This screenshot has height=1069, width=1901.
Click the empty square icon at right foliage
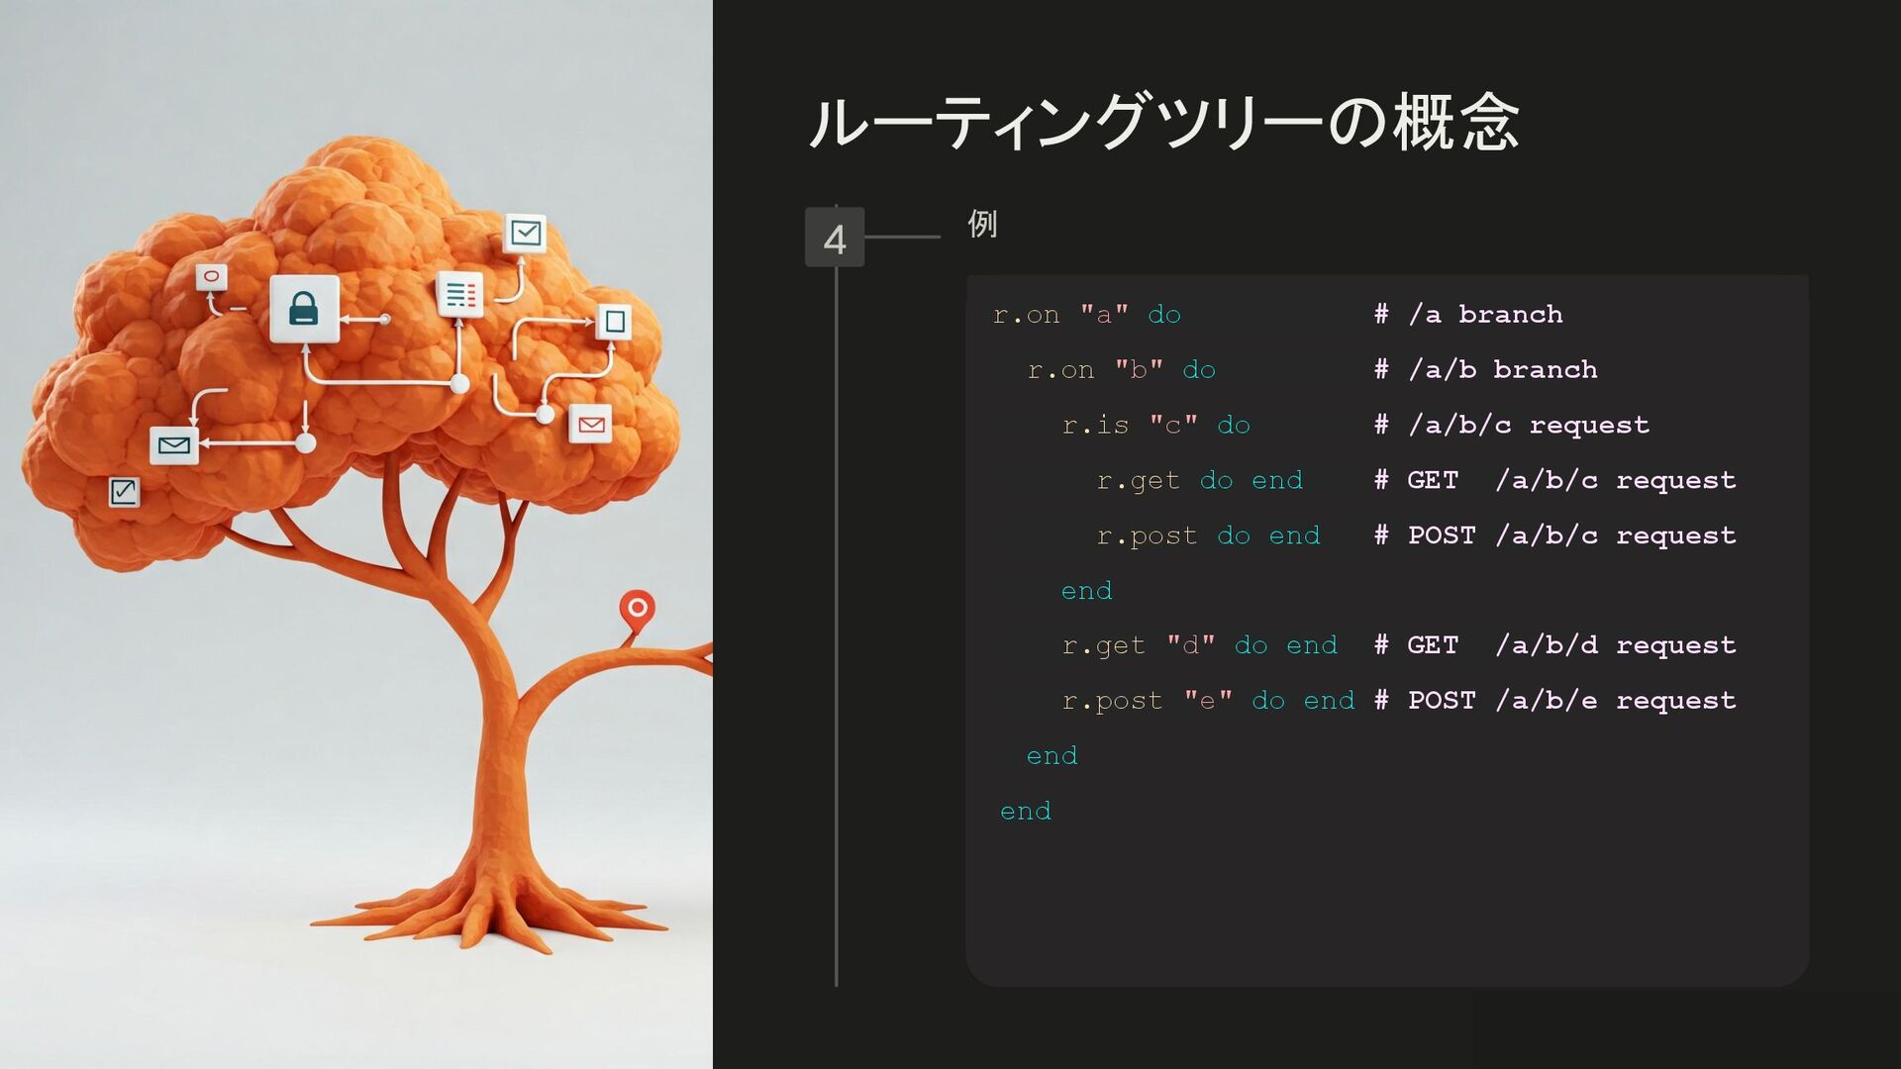pos(614,321)
